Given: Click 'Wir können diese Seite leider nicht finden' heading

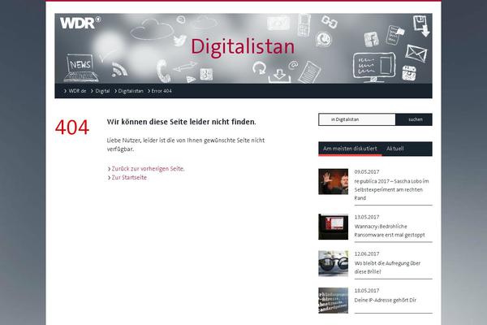Looking at the screenshot, I should (181, 122).
